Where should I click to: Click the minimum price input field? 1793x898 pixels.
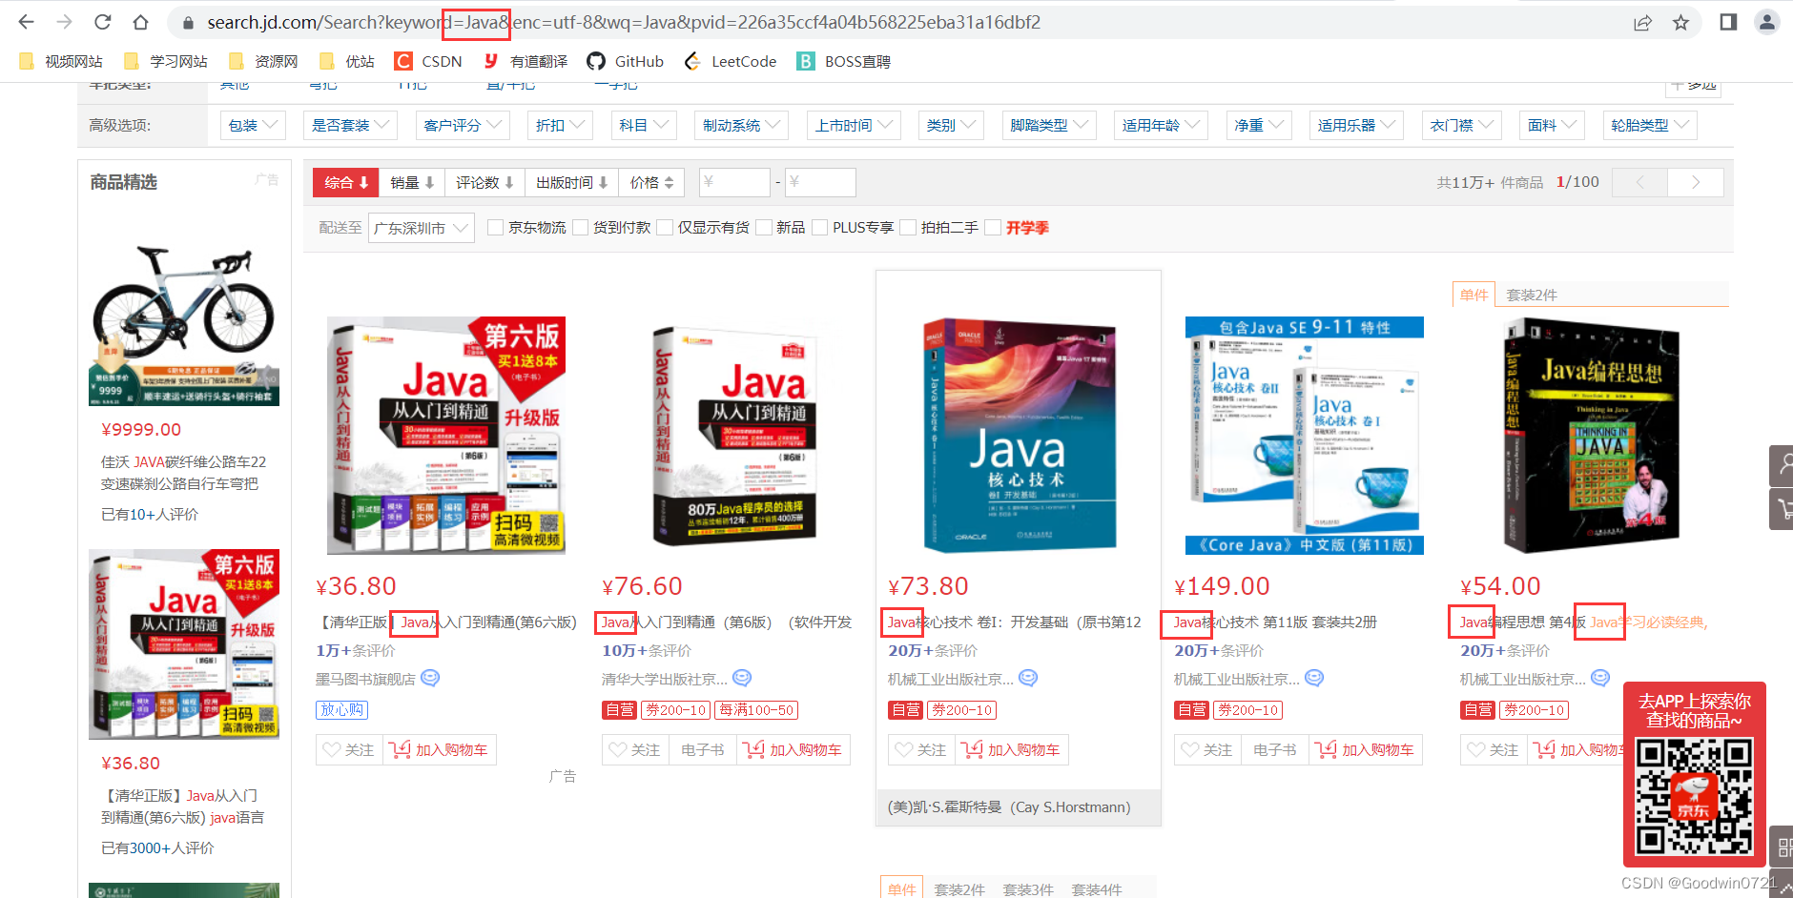point(734,182)
